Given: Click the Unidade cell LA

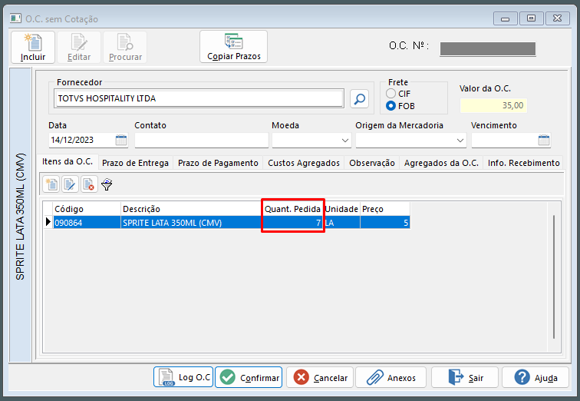Looking at the screenshot, I should (x=341, y=223).
